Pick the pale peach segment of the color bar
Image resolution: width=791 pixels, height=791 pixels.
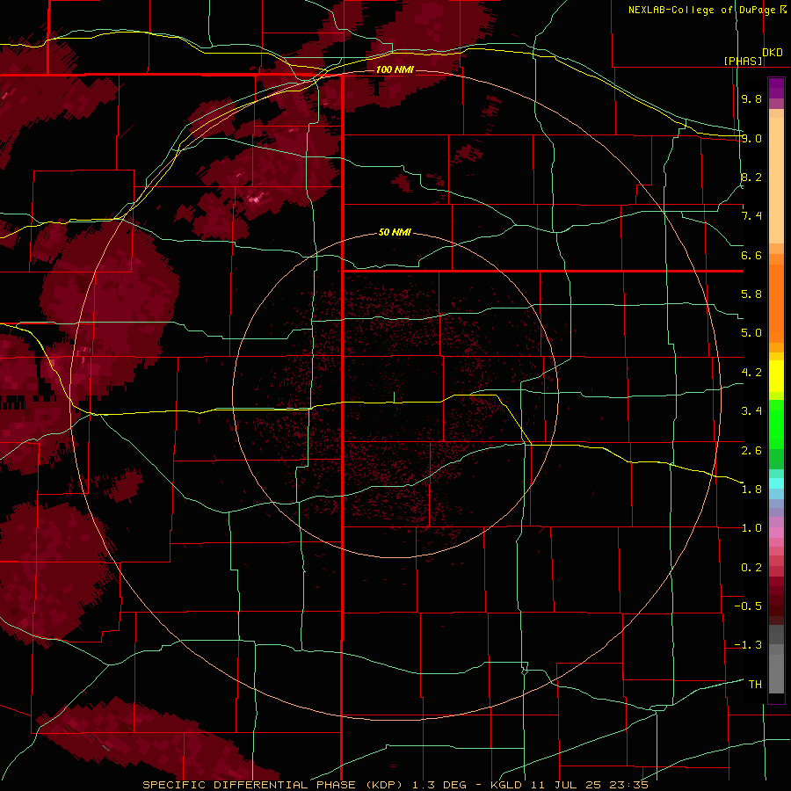click(x=776, y=180)
